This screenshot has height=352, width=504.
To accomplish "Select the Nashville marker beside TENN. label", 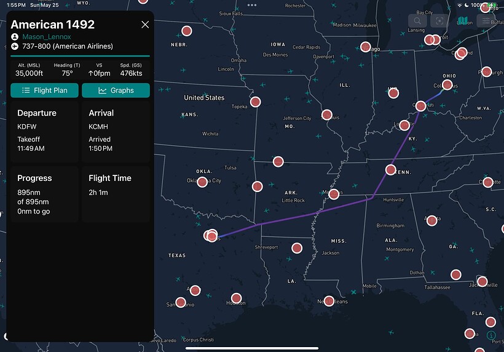I will 390,170.
